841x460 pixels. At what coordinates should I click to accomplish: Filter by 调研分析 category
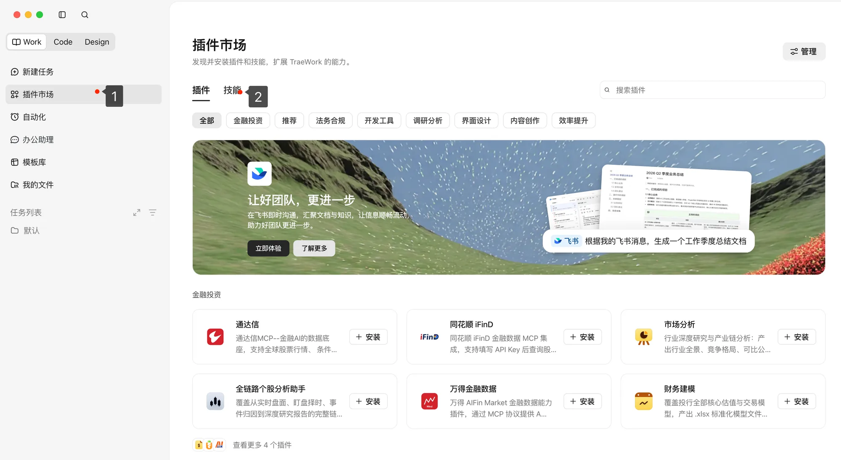(x=428, y=121)
